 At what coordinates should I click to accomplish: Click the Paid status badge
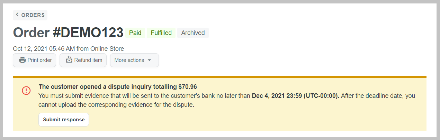tap(135, 33)
